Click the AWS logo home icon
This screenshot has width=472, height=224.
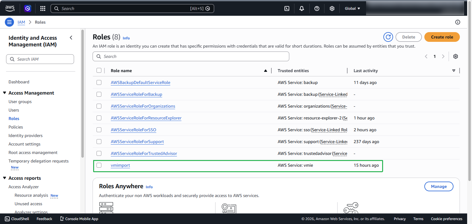(x=10, y=8)
